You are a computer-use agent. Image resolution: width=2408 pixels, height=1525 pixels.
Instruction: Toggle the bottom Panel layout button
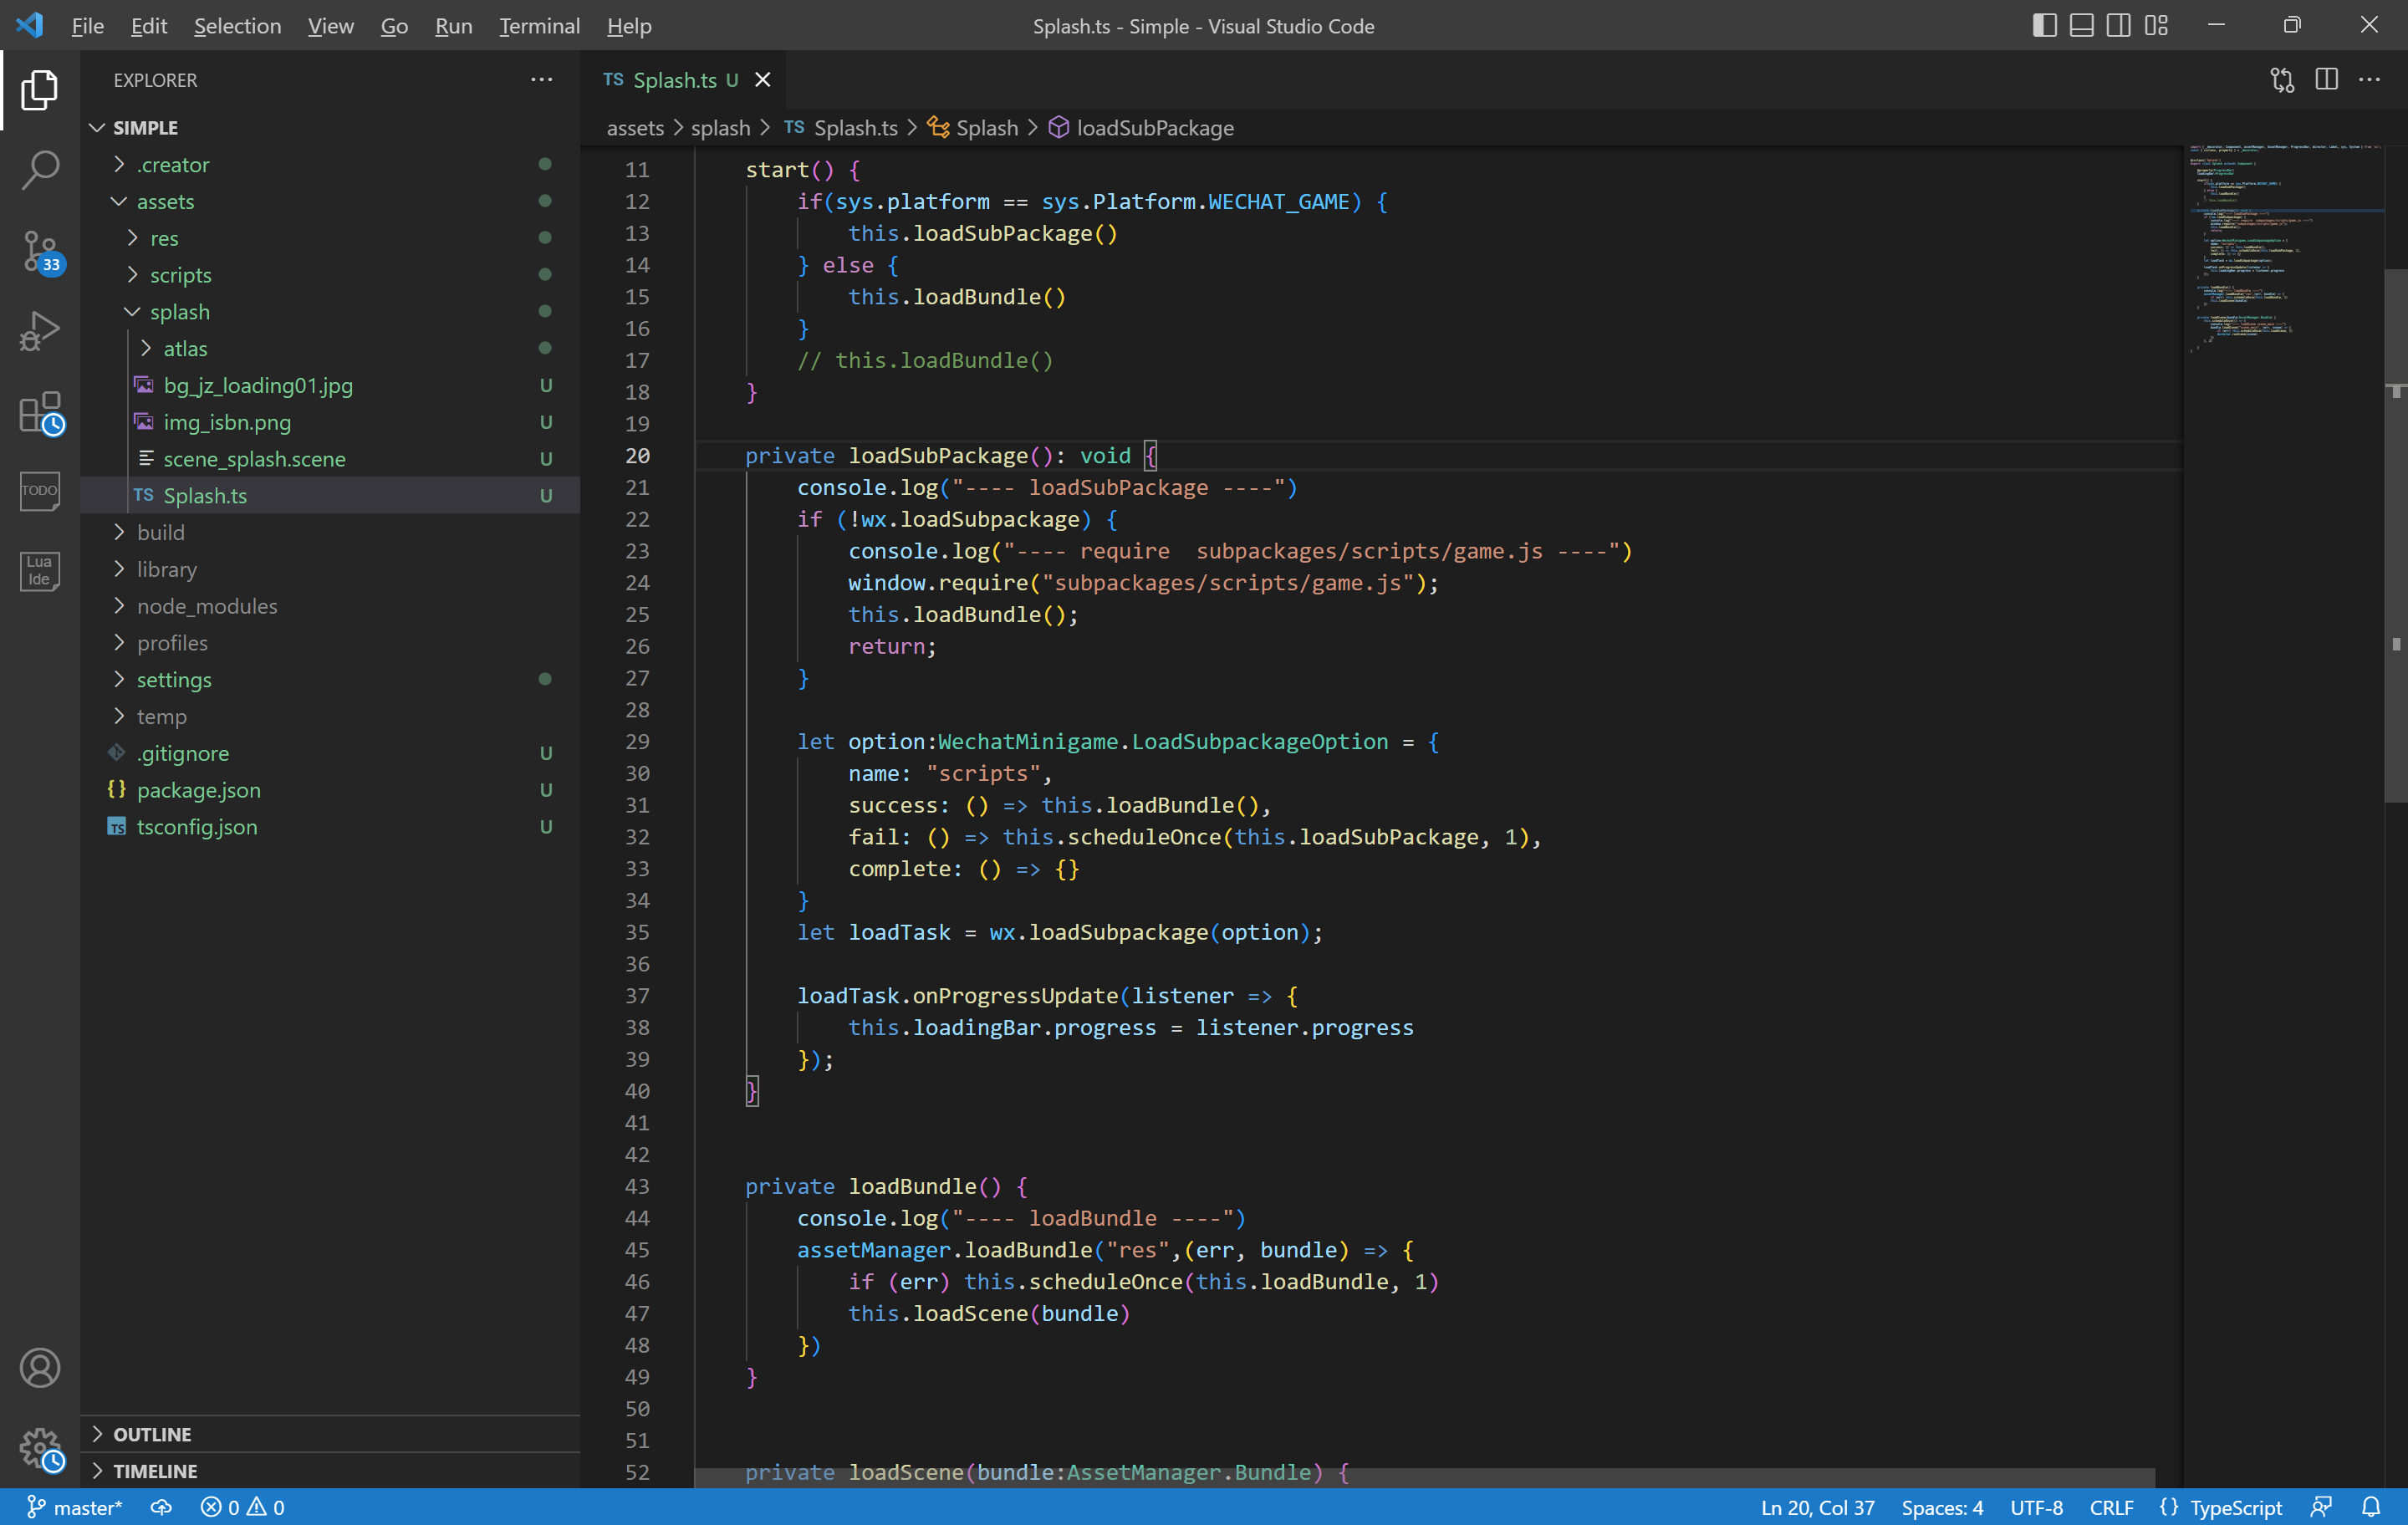[2081, 26]
